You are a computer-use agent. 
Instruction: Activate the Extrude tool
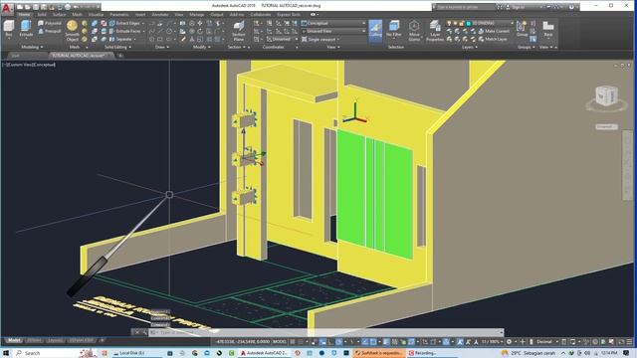[x=26, y=29]
